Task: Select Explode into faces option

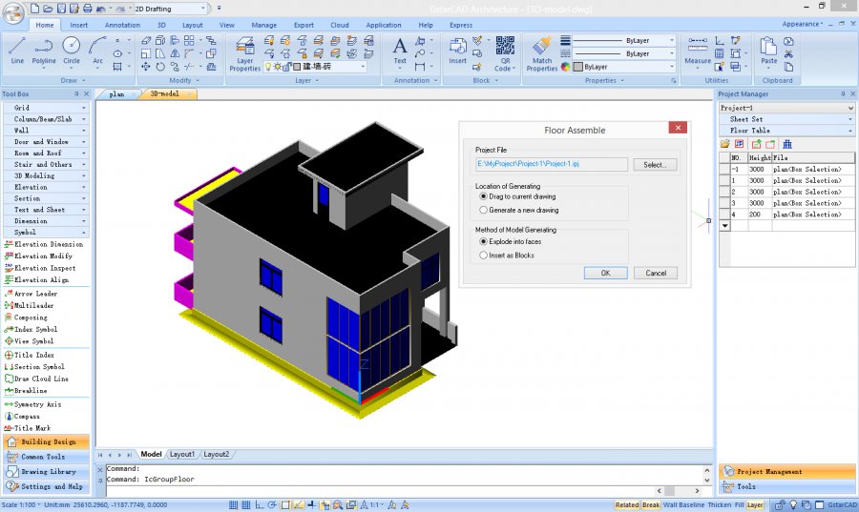Action: pyautogui.click(x=510, y=241)
